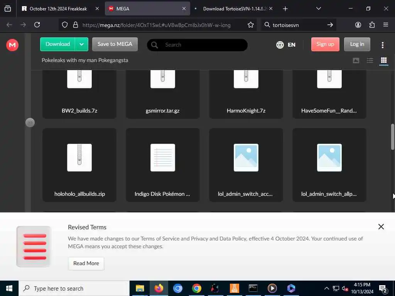Reload the current page

tap(37, 25)
